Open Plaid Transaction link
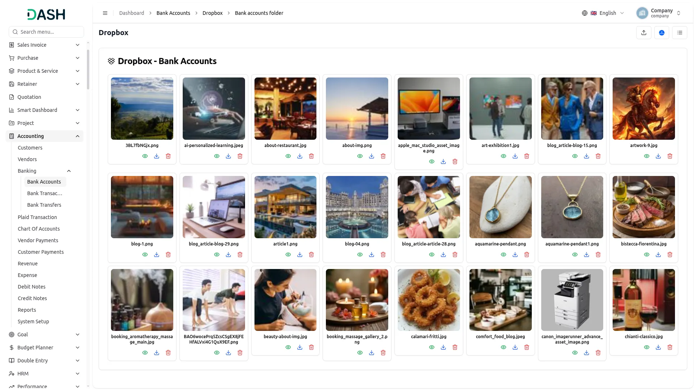The height and width of the screenshot is (391, 696). point(37,217)
